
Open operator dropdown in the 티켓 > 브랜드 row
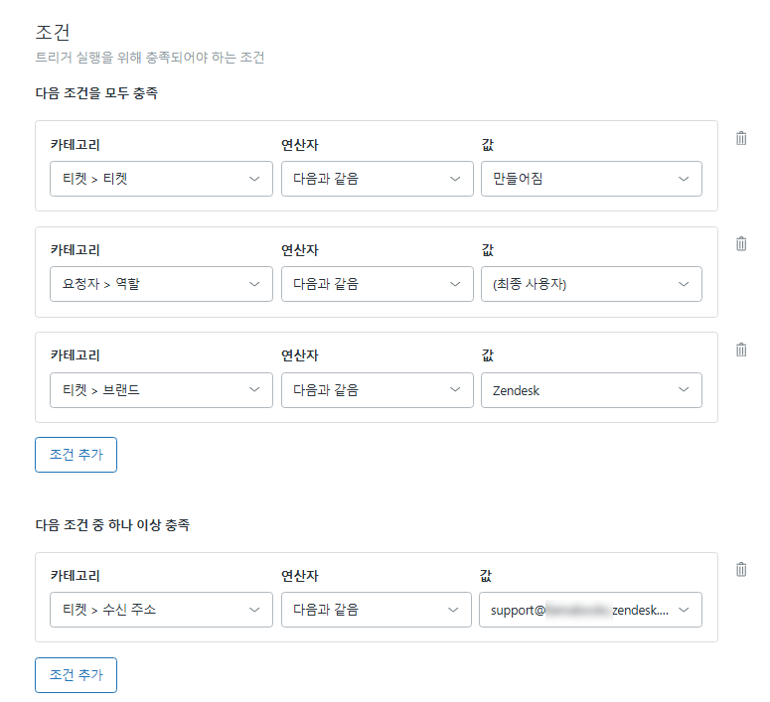point(377,390)
